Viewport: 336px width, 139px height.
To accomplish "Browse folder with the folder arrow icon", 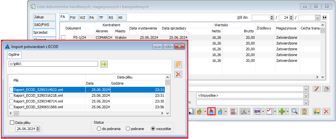I will [104, 64].
